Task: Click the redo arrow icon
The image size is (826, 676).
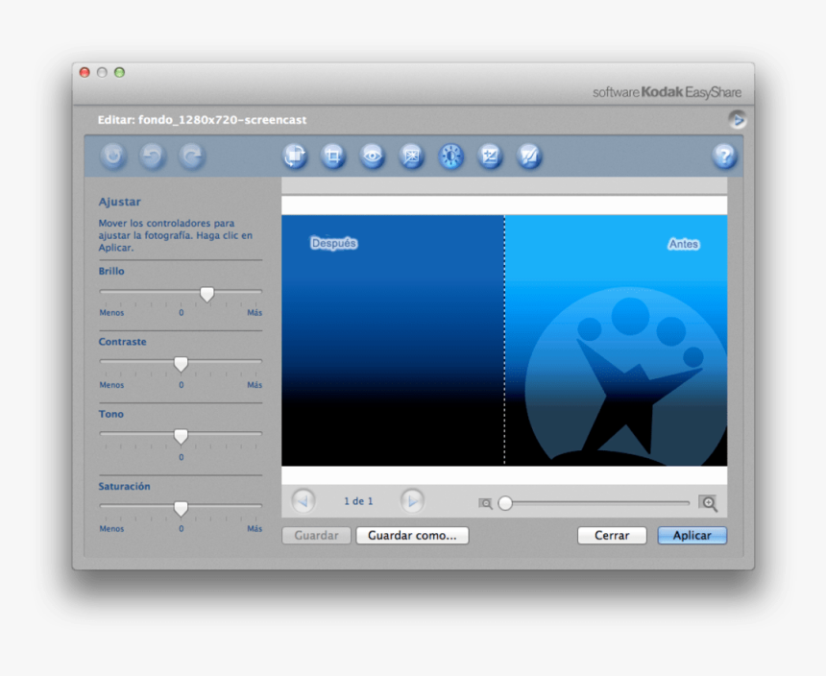Action: point(190,156)
